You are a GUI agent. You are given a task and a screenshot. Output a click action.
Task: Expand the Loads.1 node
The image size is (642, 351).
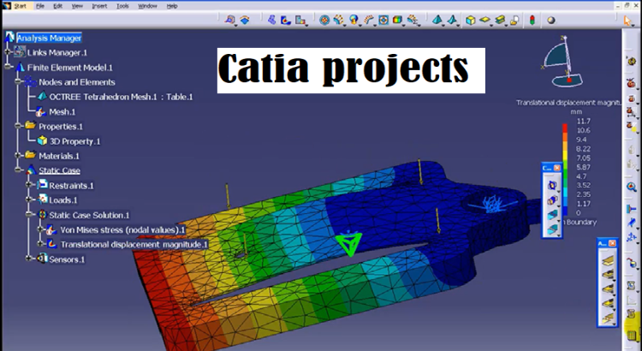coord(28,199)
